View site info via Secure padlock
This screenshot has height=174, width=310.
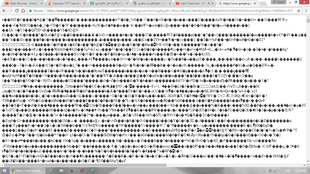[x=36, y=11]
